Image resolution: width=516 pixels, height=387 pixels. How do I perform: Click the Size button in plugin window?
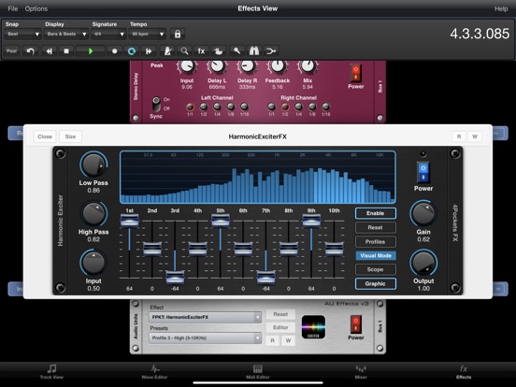pos(70,136)
